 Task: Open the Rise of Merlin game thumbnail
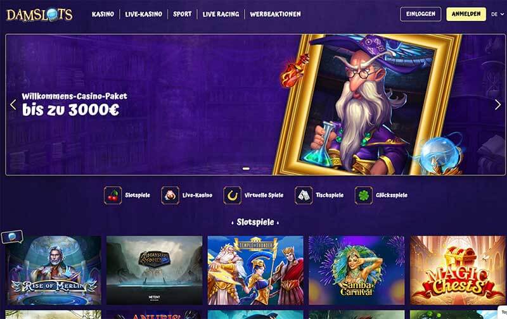53,270
